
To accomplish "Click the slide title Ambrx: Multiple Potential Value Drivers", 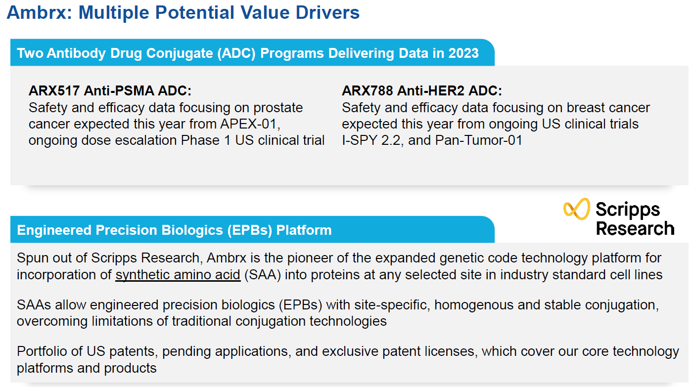I will pyautogui.click(x=183, y=13).
